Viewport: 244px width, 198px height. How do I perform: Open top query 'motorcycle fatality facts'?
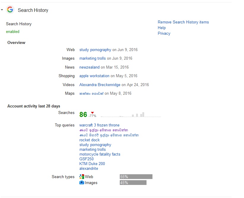pos(100,154)
